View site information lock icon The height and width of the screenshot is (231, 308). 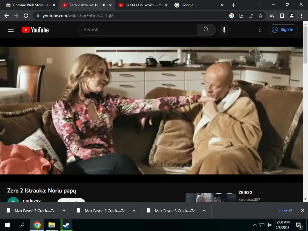38,16
